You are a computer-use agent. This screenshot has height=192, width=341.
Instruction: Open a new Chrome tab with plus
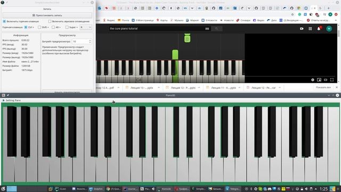coord(329,9)
